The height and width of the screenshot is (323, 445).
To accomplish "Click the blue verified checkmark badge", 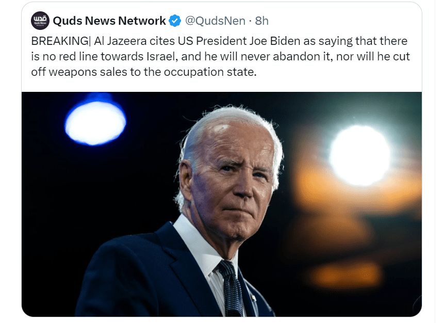I will [175, 21].
